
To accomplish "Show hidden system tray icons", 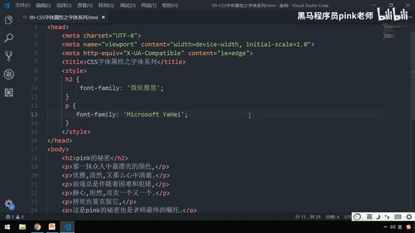I will tap(385, 227).
